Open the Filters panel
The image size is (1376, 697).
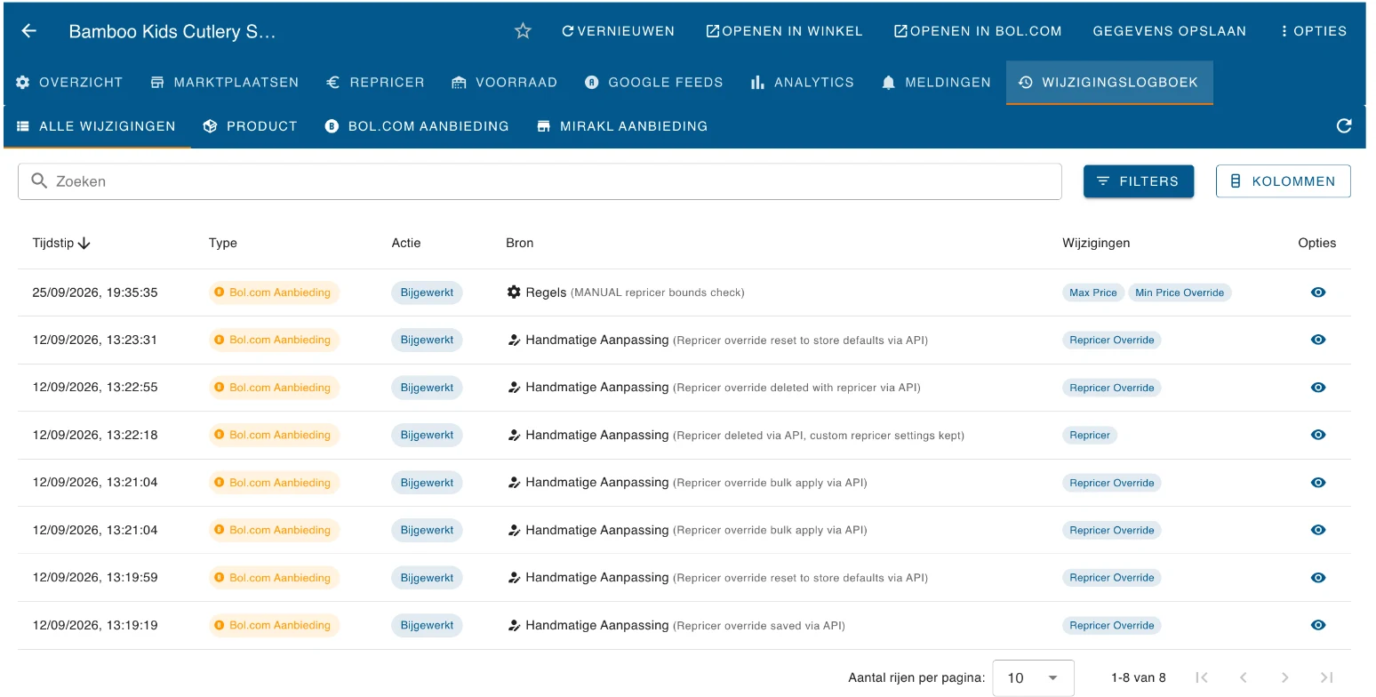pos(1138,181)
